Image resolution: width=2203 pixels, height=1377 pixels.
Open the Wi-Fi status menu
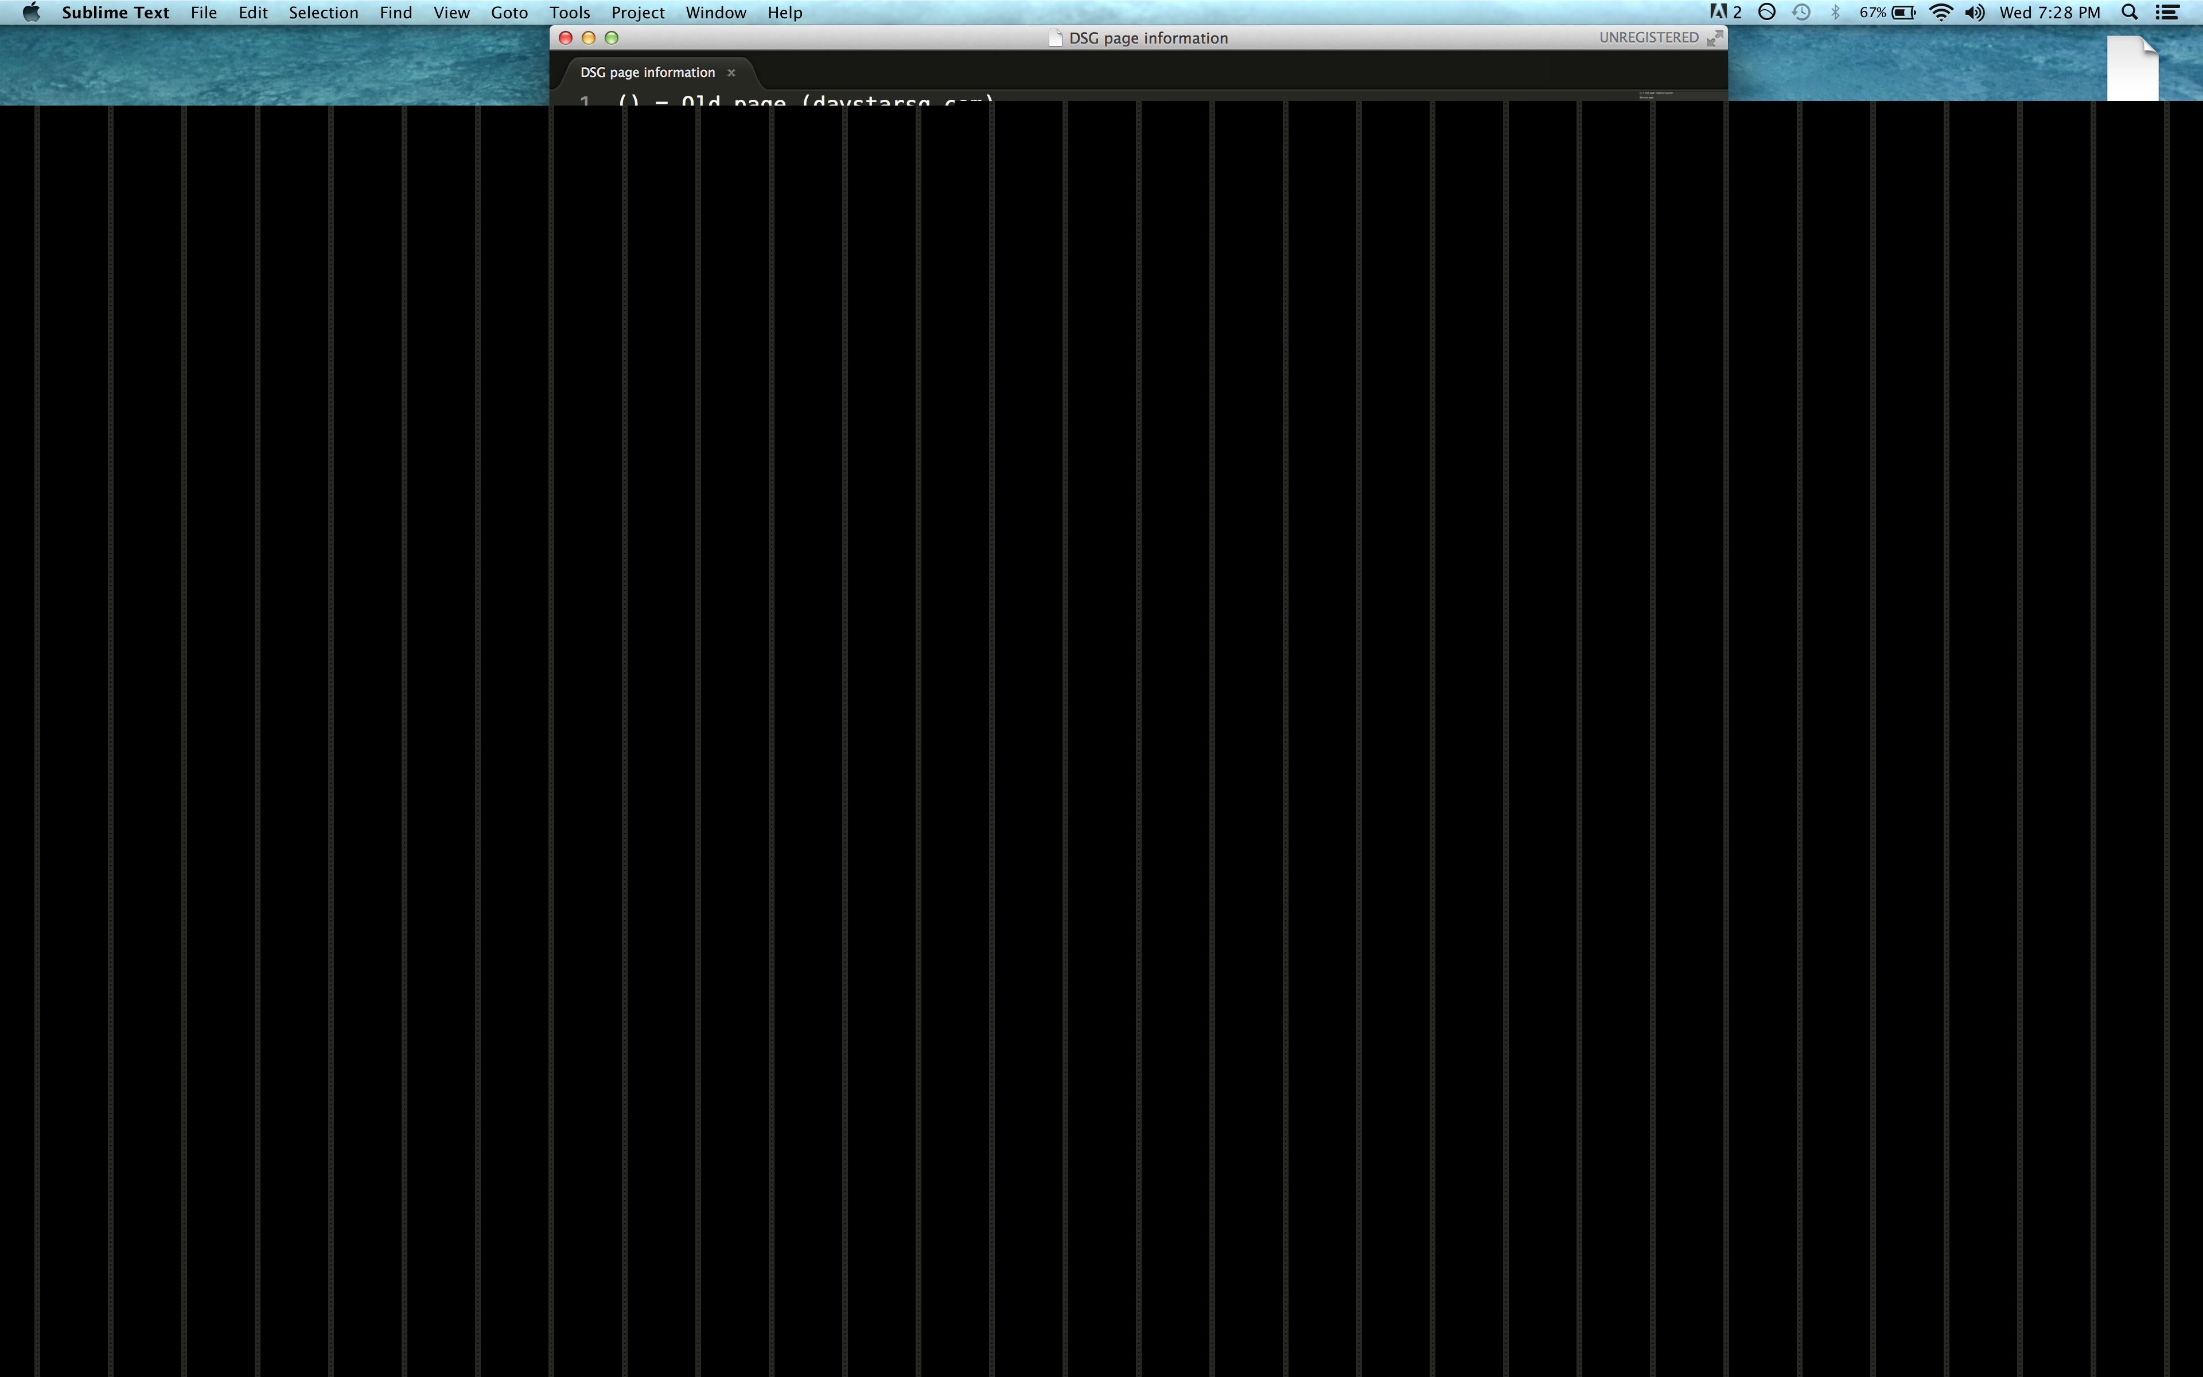click(1941, 13)
